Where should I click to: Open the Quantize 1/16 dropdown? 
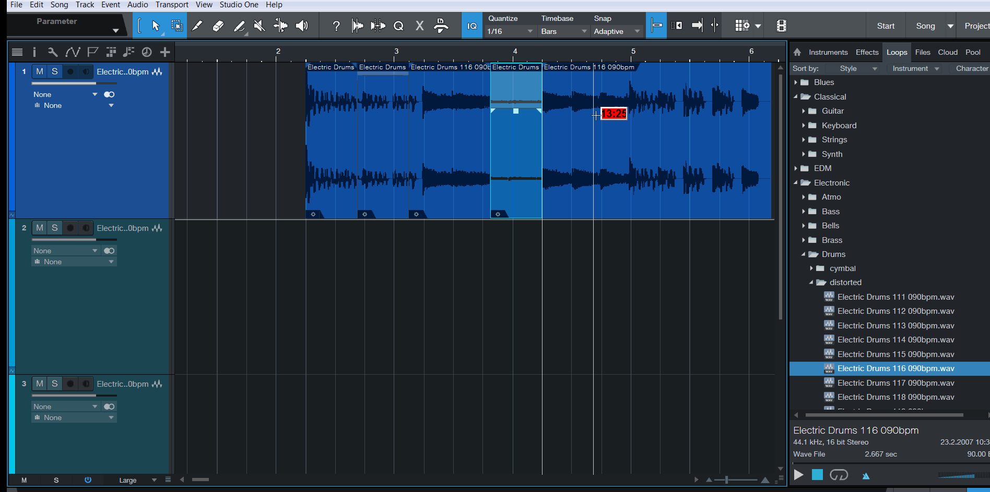(x=510, y=31)
